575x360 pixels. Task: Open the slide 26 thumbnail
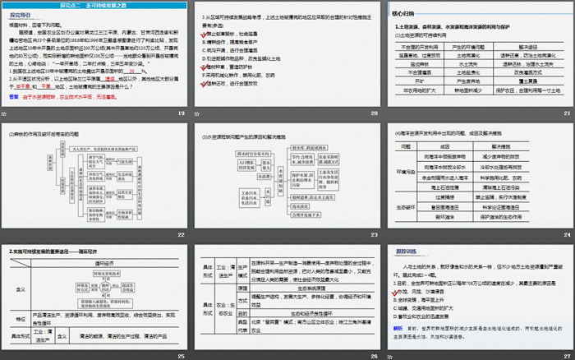click(287, 302)
